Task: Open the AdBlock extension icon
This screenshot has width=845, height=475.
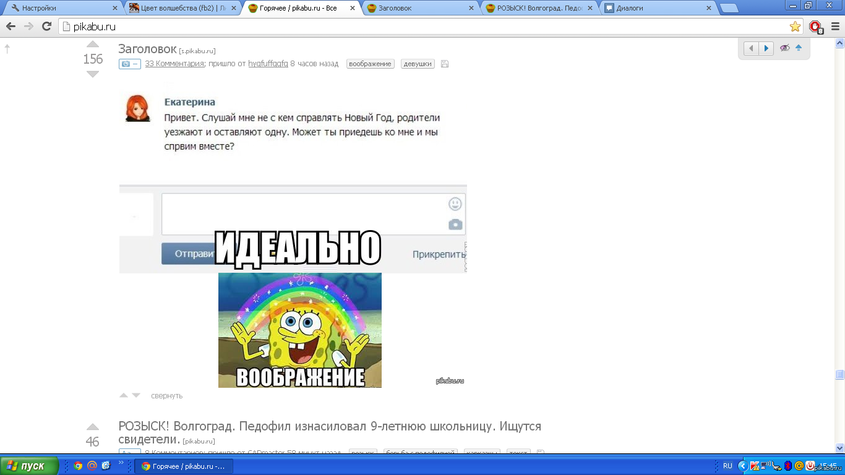Action: click(816, 27)
